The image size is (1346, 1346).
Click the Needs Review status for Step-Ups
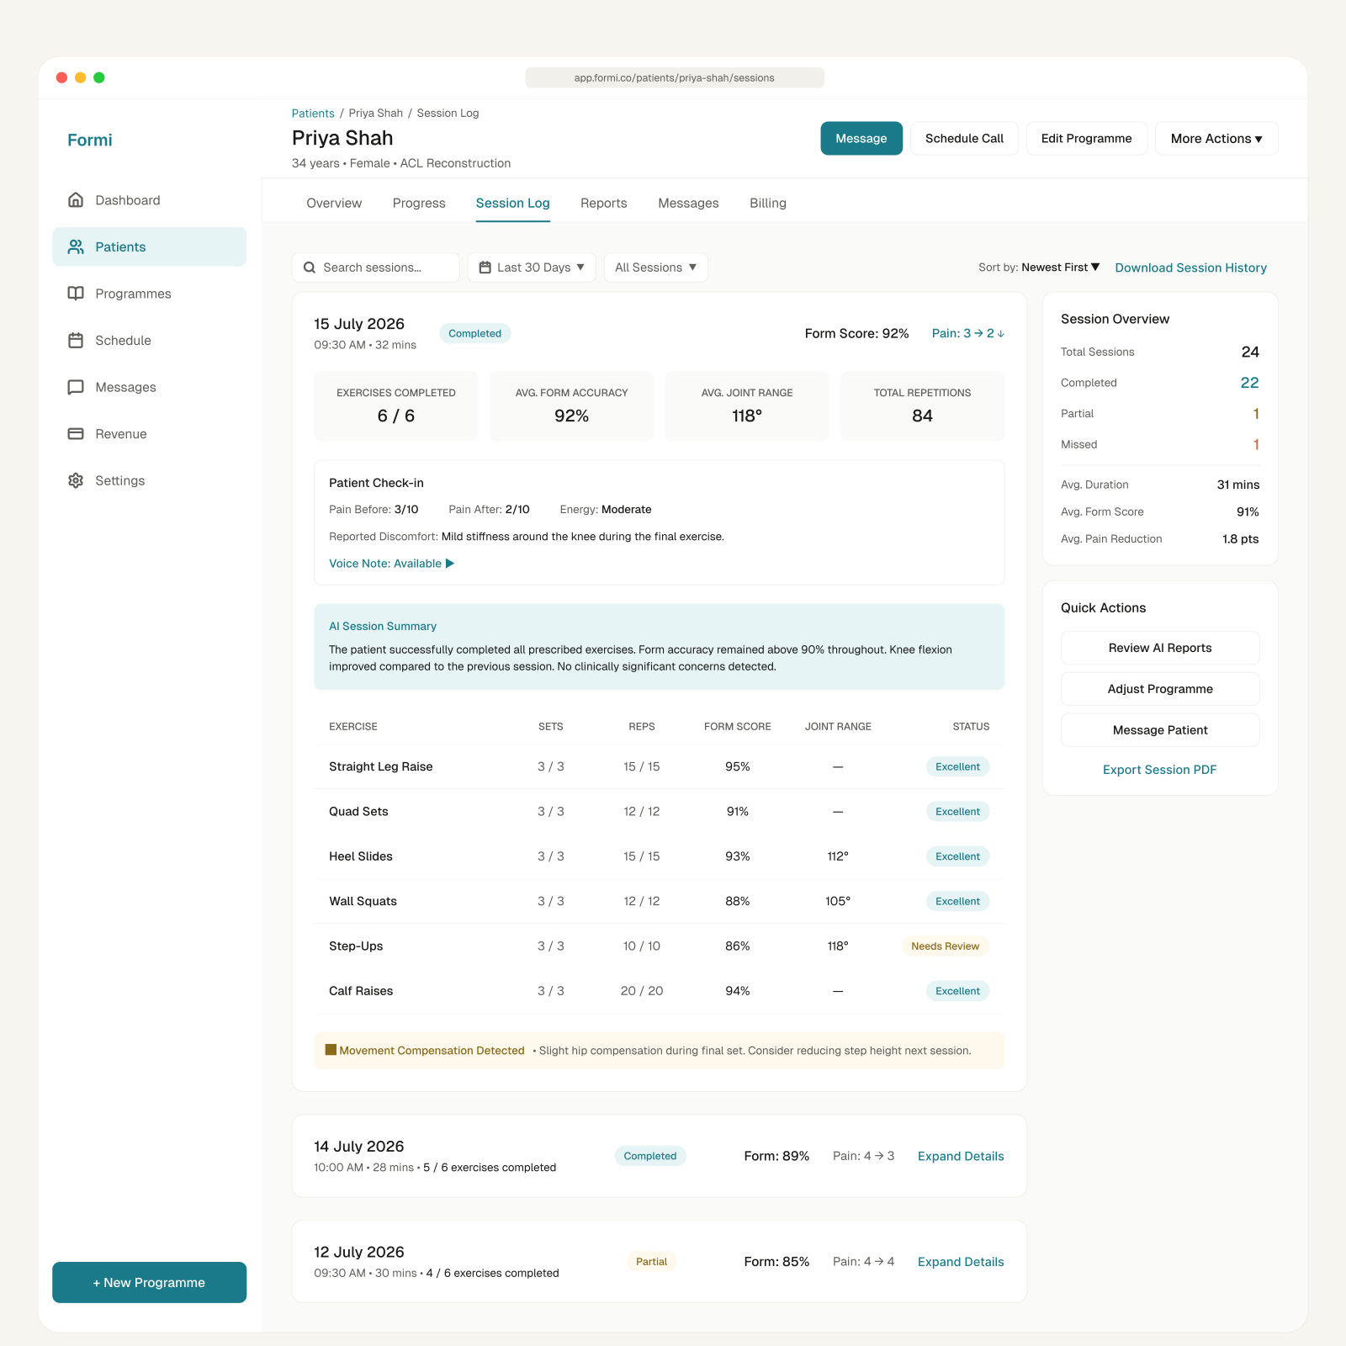click(x=946, y=946)
